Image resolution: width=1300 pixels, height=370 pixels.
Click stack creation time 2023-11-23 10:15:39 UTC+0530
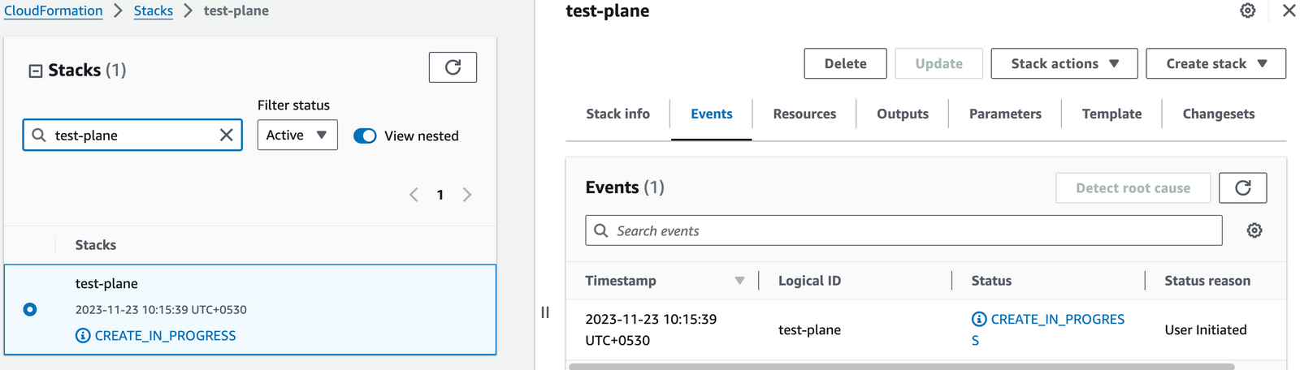pyautogui.click(x=161, y=310)
